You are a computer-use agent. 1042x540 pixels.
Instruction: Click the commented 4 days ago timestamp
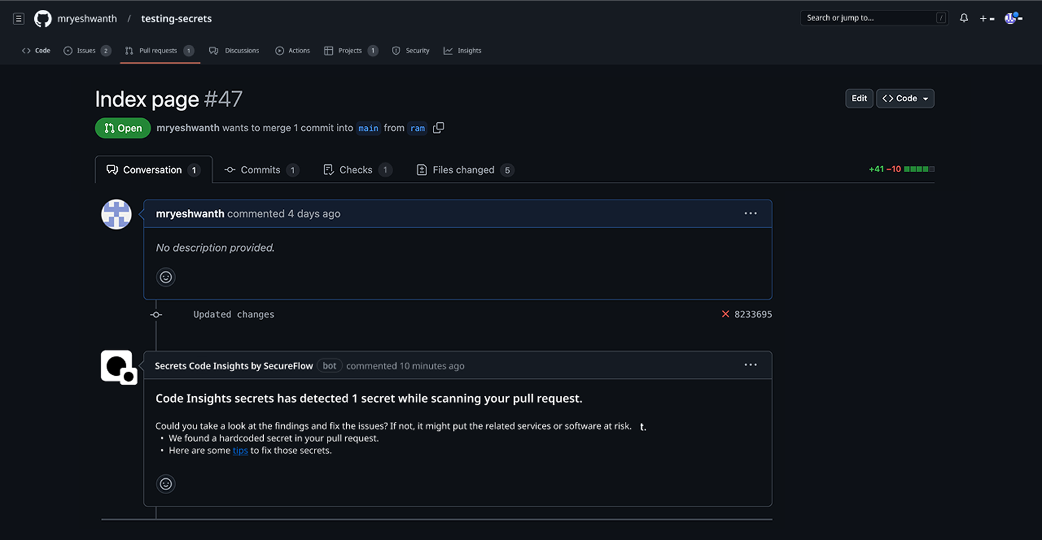pos(284,214)
